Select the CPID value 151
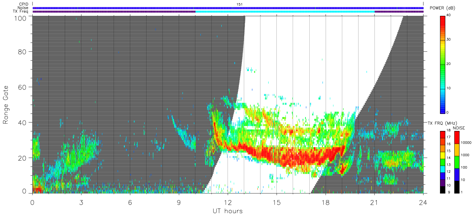 tap(240, 4)
